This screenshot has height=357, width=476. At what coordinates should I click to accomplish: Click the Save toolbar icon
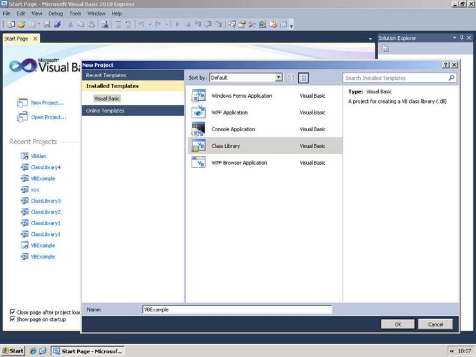tap(47, 24)
